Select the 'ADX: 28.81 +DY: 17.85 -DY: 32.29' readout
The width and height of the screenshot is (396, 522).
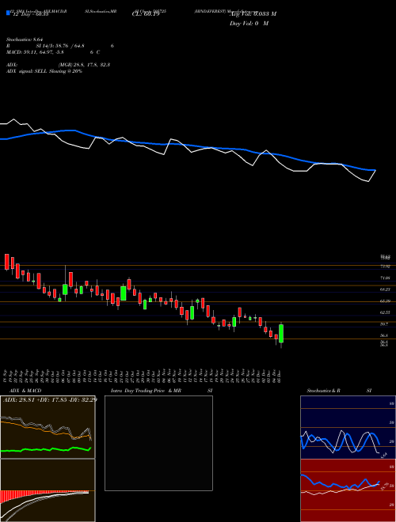coord(49,399)
